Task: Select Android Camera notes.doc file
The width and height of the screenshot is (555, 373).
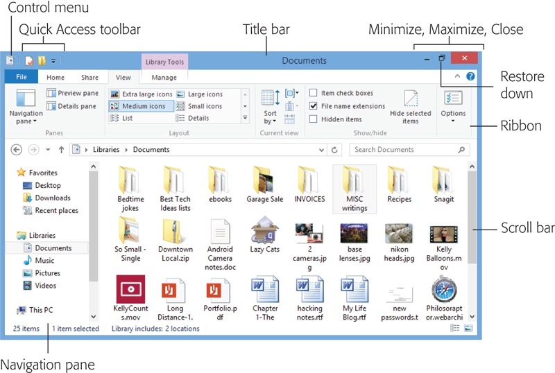Action: point(220,245)
